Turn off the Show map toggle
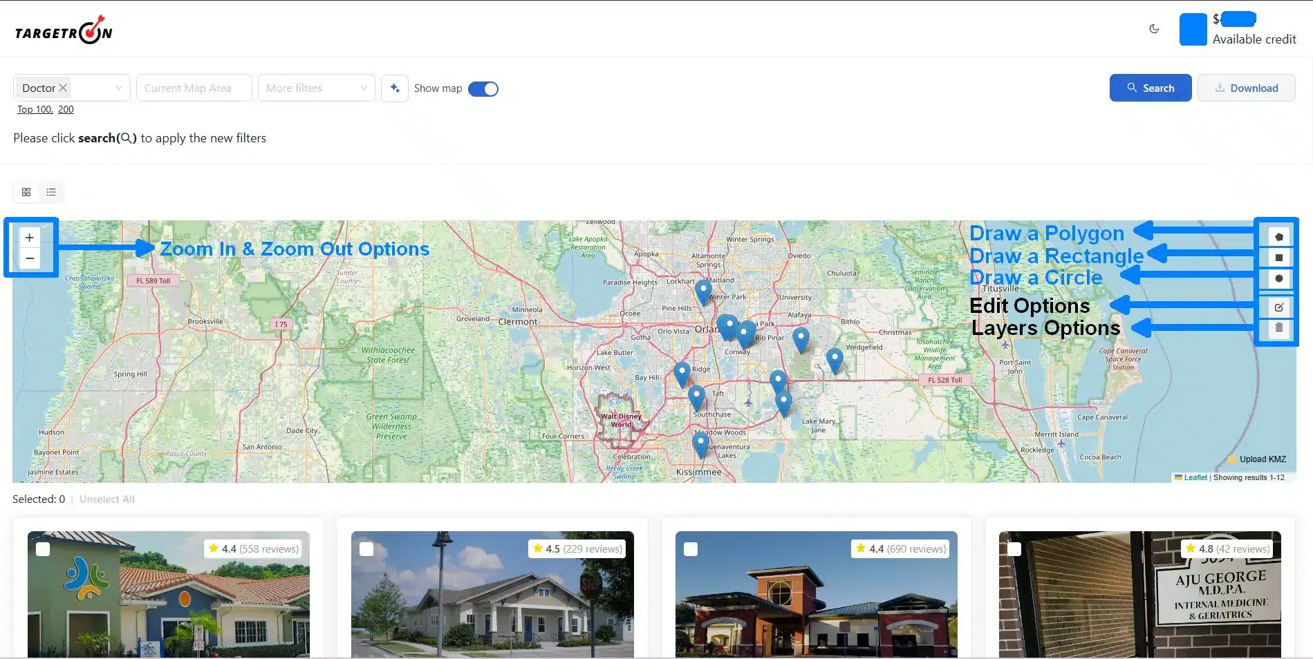 coord(483,89)
